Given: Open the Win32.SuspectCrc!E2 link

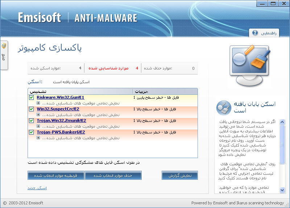Looking at the screenshot, I should (58, 109).
